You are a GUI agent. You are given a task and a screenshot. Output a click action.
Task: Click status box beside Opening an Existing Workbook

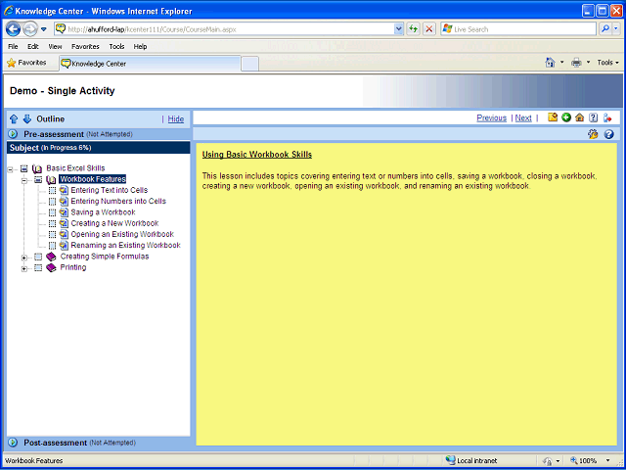[x=52, y=235]
